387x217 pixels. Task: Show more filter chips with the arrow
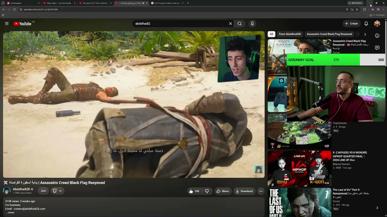tap(365, 34)
